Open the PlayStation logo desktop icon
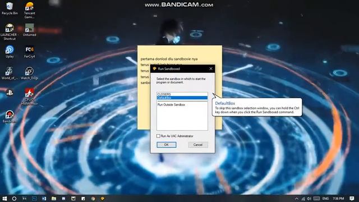The height and width of the screenshot is (202, 359). tap(10, 93)
